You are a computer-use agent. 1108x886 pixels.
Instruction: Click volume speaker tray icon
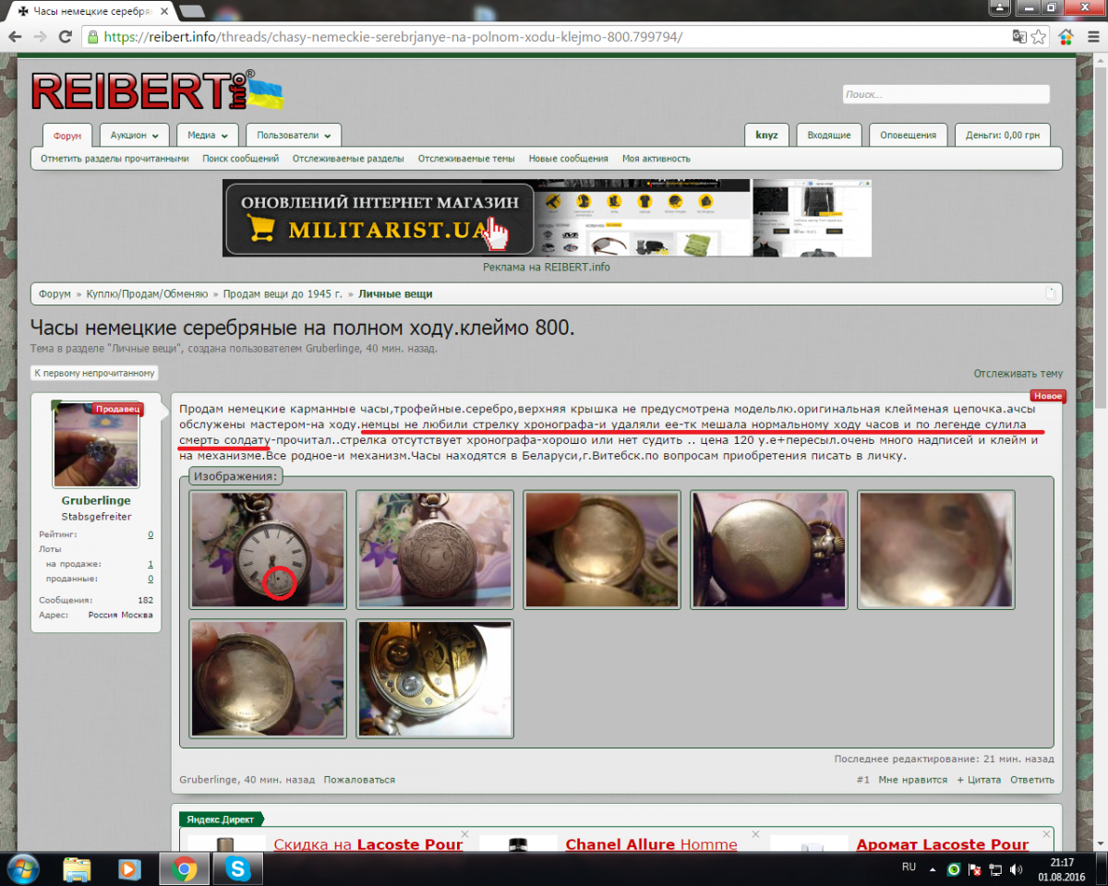point(1016,868)
